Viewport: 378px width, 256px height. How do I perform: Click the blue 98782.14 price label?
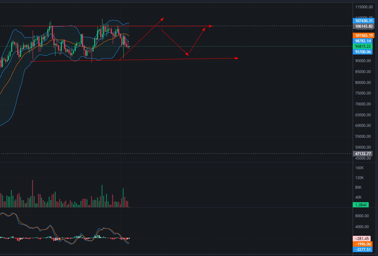pyautogui.click(x=363, y=41)
